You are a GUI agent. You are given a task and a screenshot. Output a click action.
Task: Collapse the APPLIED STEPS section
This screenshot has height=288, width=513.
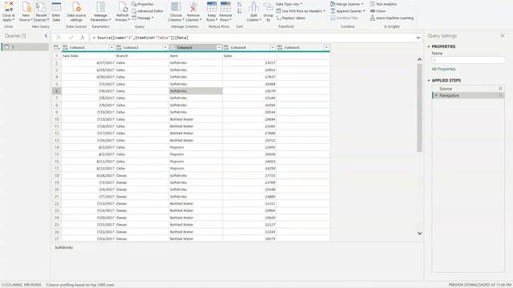pyautogui.click(x=429, y=80)
